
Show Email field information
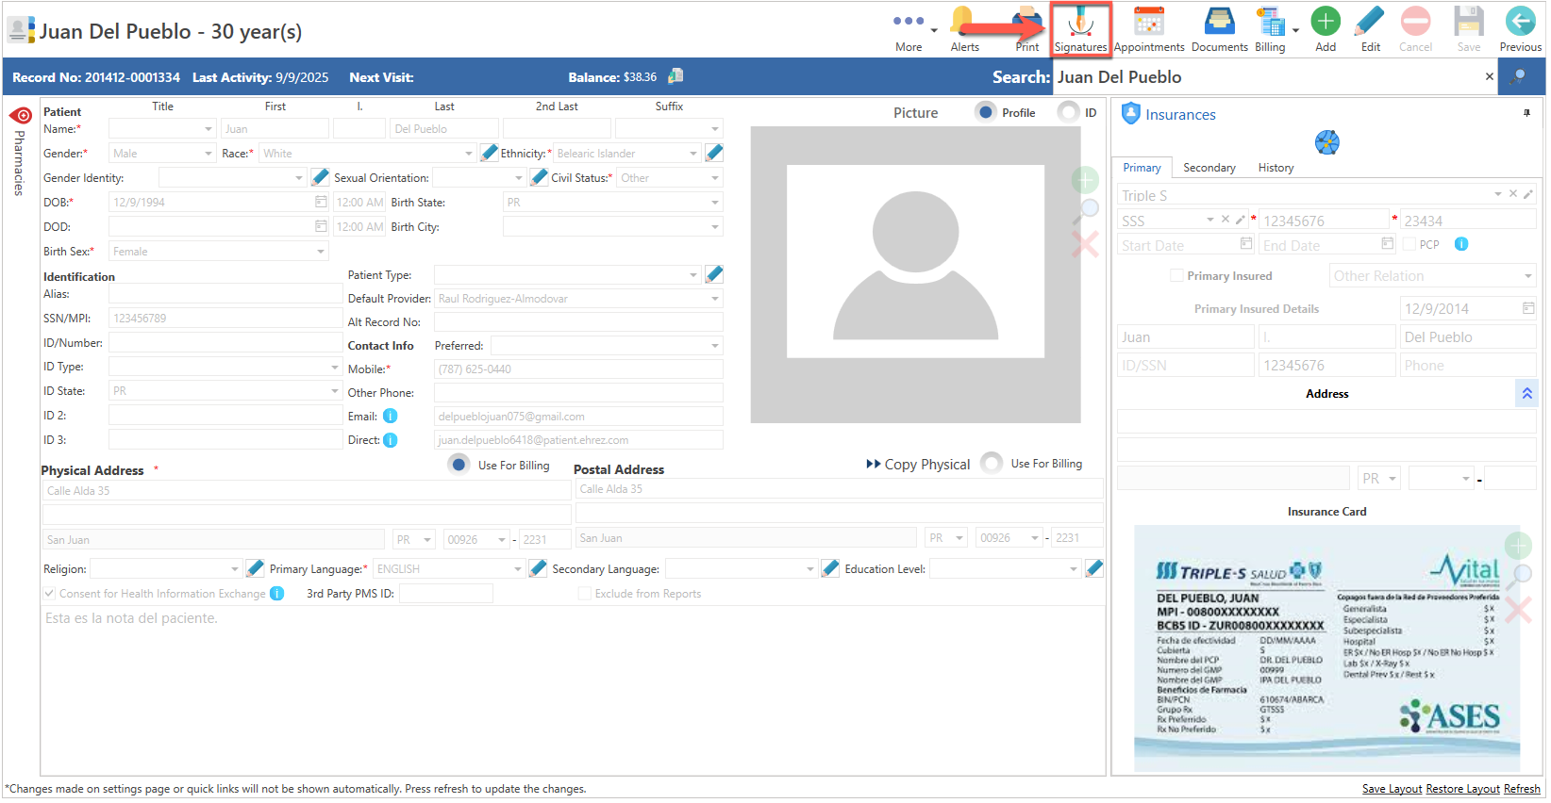pos(390,417)
